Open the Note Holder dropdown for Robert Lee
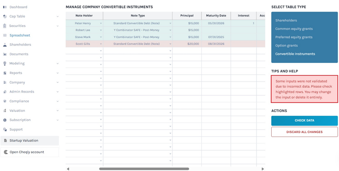339x171 pixels. [x=101, y=30]
